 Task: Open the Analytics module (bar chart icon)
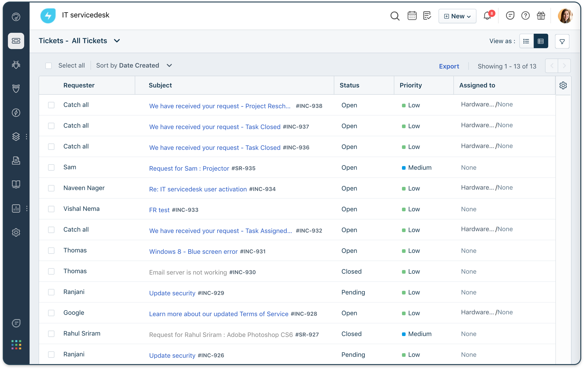(16, 208)
